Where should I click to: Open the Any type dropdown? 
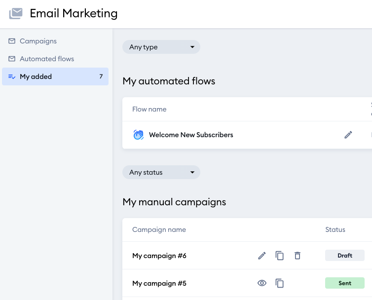tap(161, 47)
